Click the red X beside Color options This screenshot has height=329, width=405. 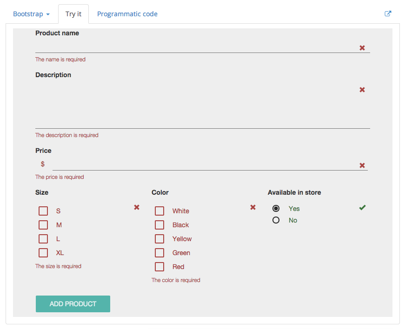click(253, 207)
